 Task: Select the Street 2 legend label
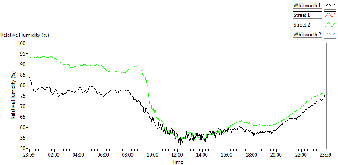308,25
